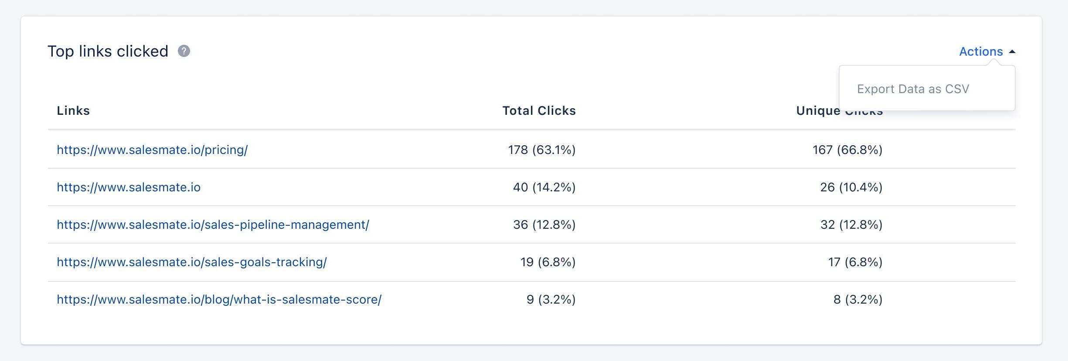The height and width of the screenshot is (361, 1068).
Task: Open the https://www.salesmate.io homepage link
Action: coord(129,187)
